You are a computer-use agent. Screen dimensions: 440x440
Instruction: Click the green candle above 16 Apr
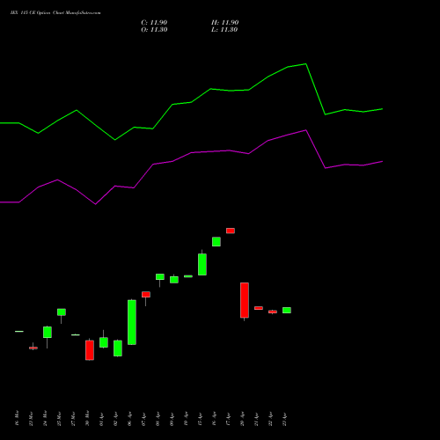[x=216, y=242]
